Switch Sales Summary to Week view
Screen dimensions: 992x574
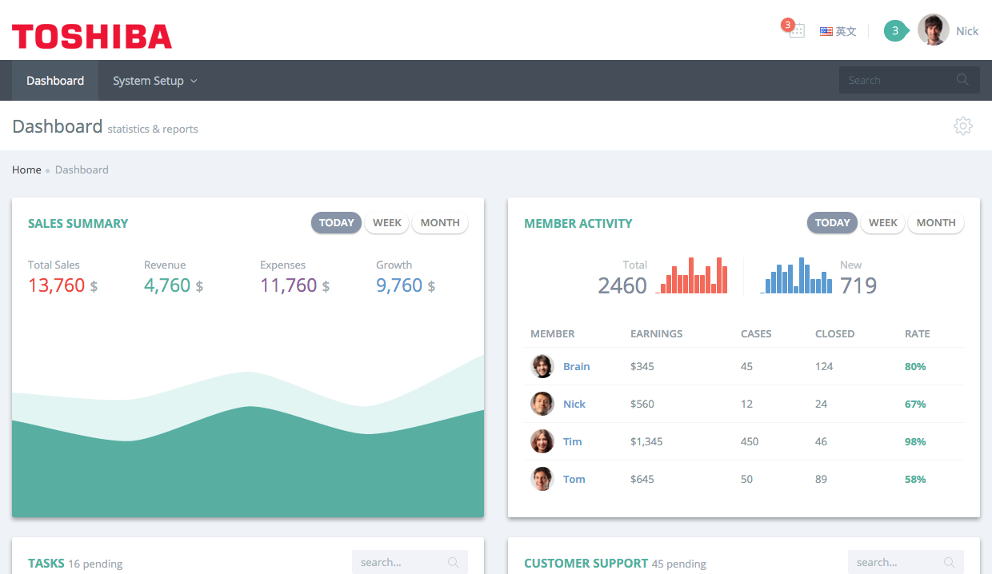(387, 223)
